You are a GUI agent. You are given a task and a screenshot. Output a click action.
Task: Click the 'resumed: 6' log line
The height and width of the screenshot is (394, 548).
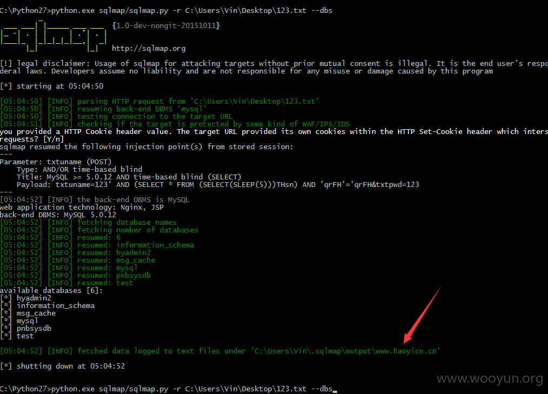pos(61,237)
